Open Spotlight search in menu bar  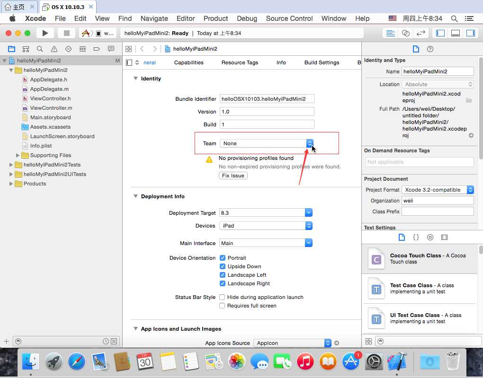(x=454, y=18)
